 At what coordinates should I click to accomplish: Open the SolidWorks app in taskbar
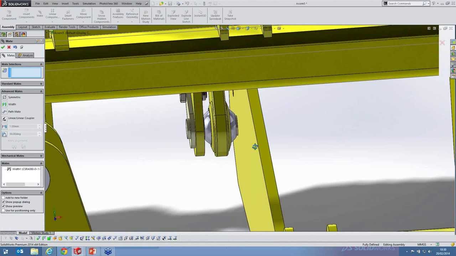(77, 252)
